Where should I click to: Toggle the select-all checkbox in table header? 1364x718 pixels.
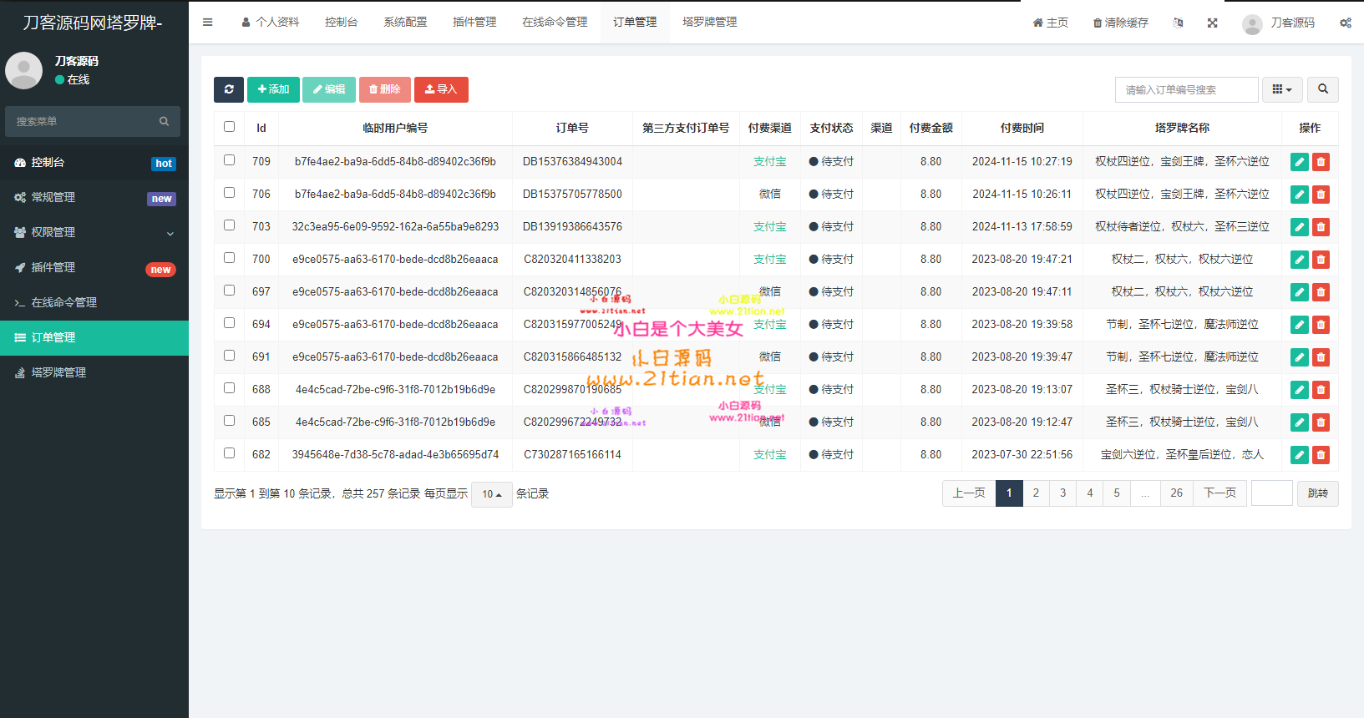229,127
